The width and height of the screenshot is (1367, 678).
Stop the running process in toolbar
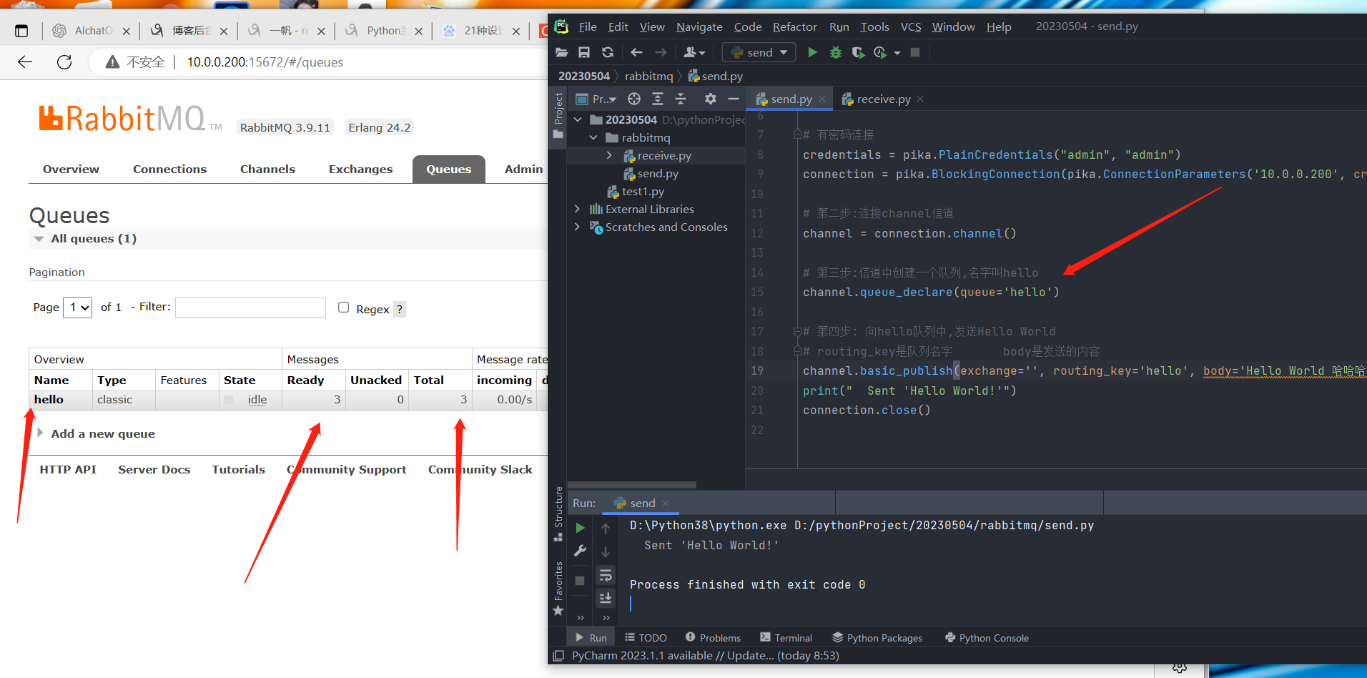[x=915, y=52]
